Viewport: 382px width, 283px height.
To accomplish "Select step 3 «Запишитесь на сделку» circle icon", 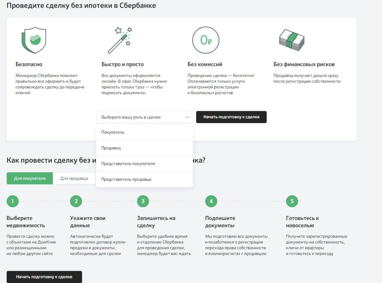I will (x=143, y=201).
